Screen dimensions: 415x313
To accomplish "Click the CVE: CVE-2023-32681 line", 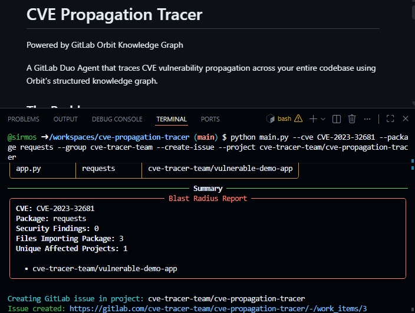I will [55, 209].
